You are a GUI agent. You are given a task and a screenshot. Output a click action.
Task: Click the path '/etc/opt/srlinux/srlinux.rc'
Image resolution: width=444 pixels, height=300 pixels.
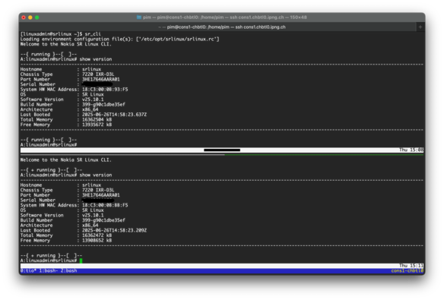coord(177,39)
